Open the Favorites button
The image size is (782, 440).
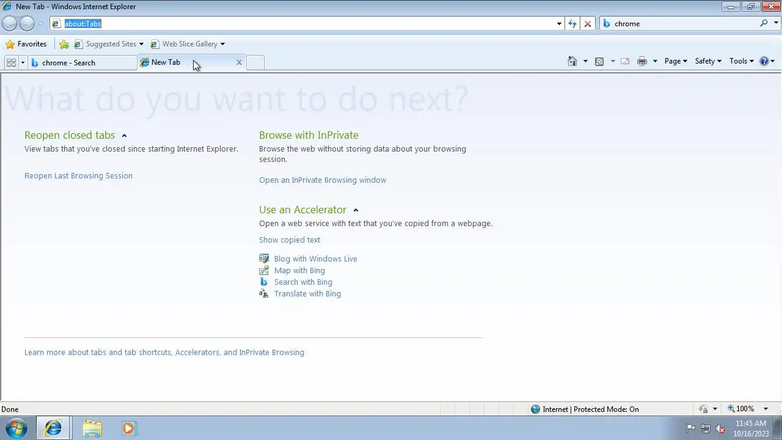pyautogui.click(x=26, y=44)
